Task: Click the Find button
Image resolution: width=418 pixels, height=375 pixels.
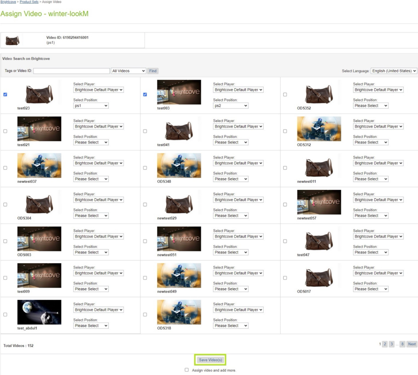Action: coord(153,71)
